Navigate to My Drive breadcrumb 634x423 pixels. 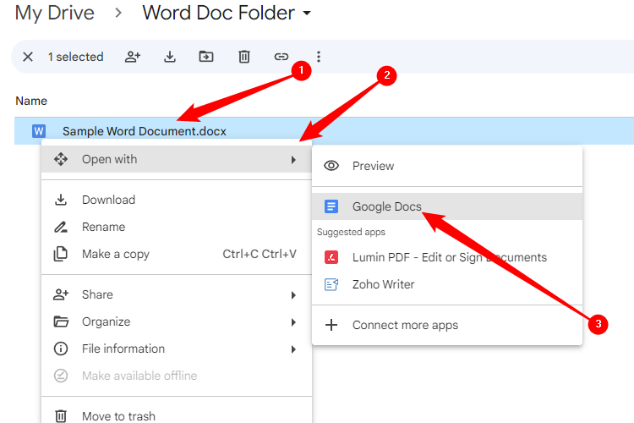[x=55, y=14]
